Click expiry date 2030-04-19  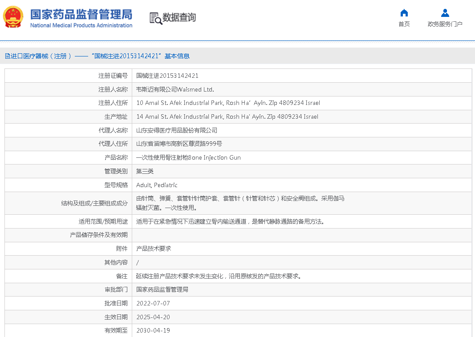point(153,330)
